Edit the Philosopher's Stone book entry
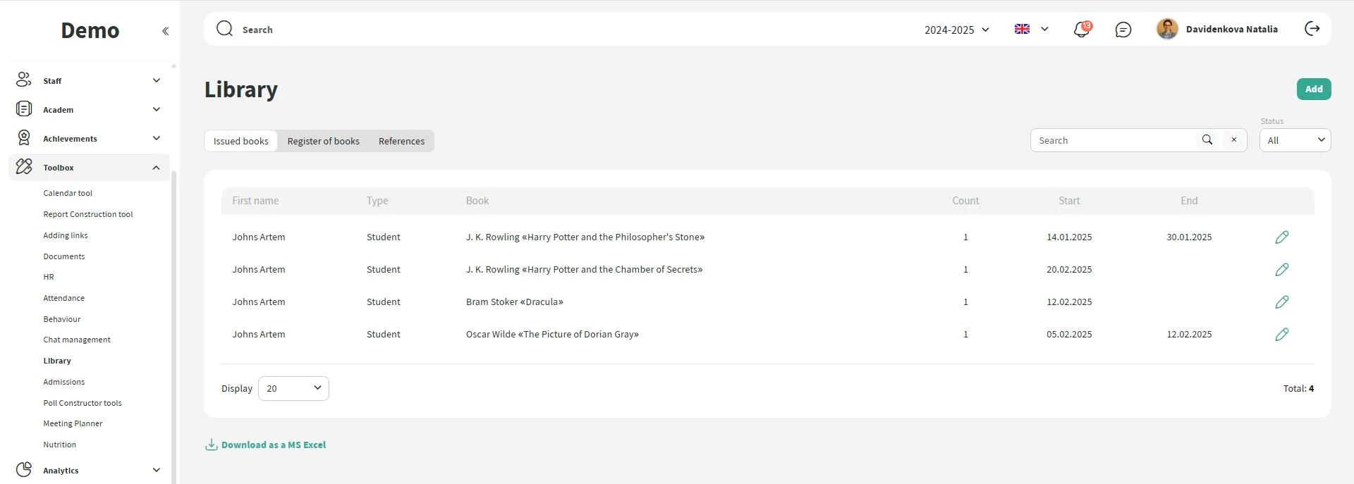Viewport: 1354px width, 484px height. (x=1281, y=237)
